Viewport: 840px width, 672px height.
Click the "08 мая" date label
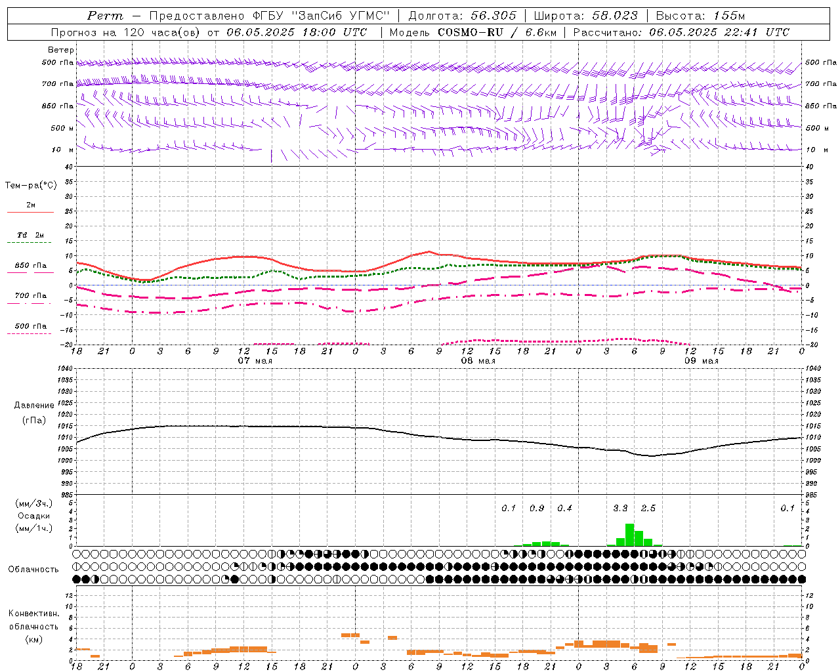(x=478, y=361)
